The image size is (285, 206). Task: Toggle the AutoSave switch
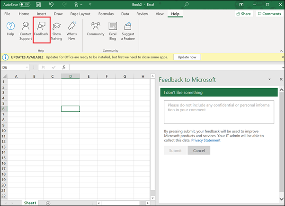pos(25,4)
